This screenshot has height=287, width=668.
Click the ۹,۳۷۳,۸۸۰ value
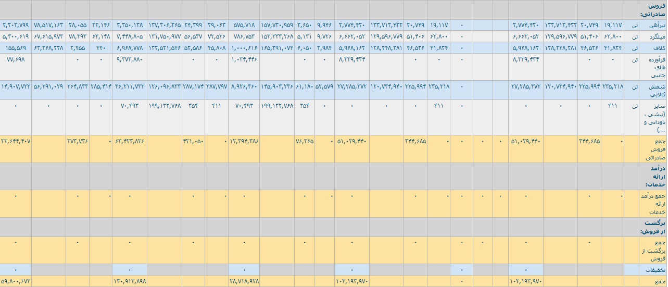click(130, 59)
